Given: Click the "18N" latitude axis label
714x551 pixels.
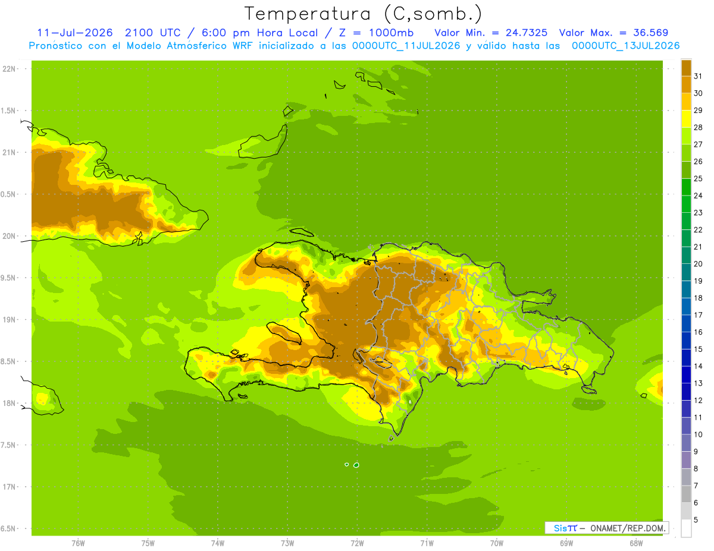Looking at the screenshot, I should (x=8, y=404).
